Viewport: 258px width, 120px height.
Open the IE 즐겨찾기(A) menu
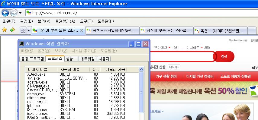point(65,21)
